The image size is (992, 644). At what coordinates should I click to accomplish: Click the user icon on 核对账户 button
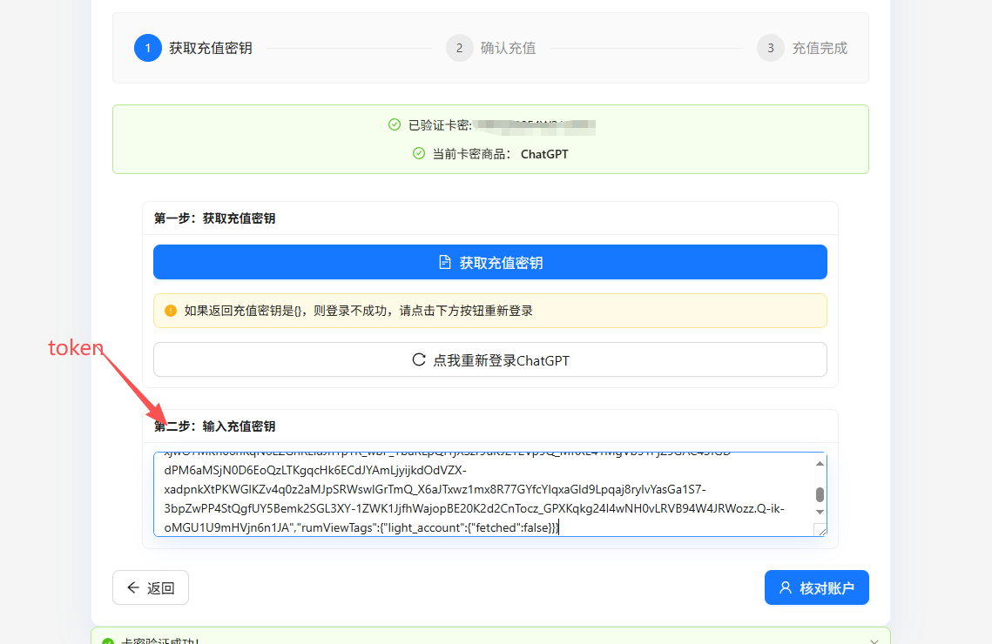(785, 587)
